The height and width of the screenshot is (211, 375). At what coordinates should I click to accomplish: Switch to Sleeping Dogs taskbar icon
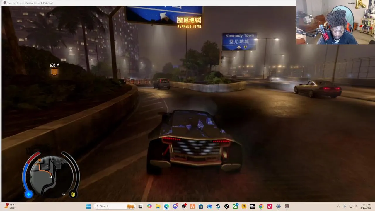[x=287, y=206]
